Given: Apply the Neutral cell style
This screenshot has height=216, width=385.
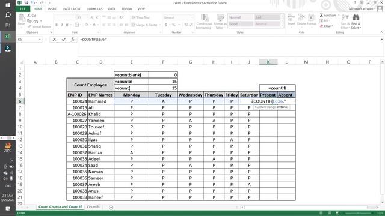Looking at the screenshot, I should point(267,24).
